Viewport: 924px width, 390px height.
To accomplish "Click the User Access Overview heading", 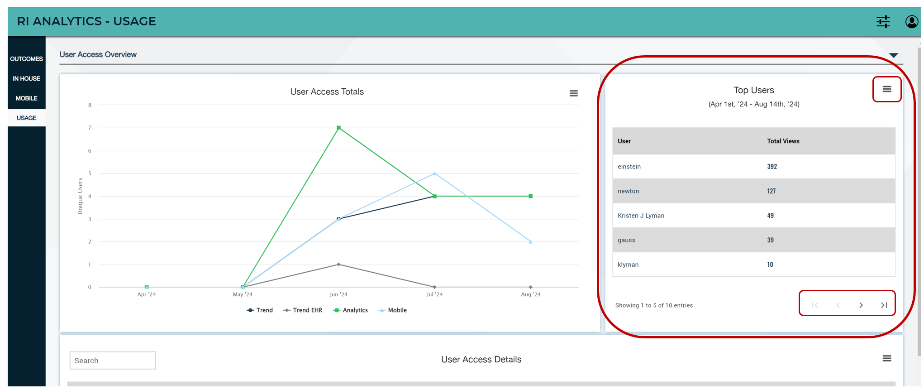I will pyautogui.click(x=98, y=54).
